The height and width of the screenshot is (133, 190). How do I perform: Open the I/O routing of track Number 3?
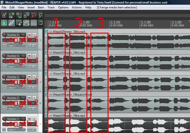pos(23,77)
